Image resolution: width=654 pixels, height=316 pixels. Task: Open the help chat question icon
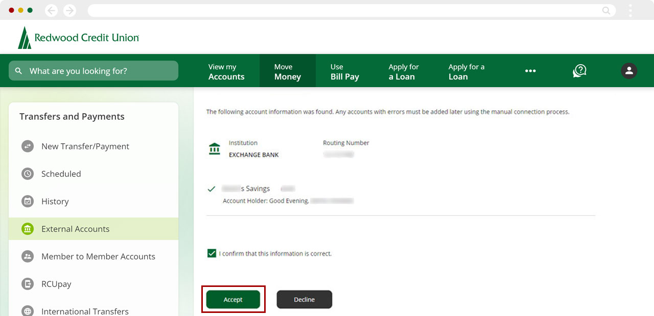579,71
